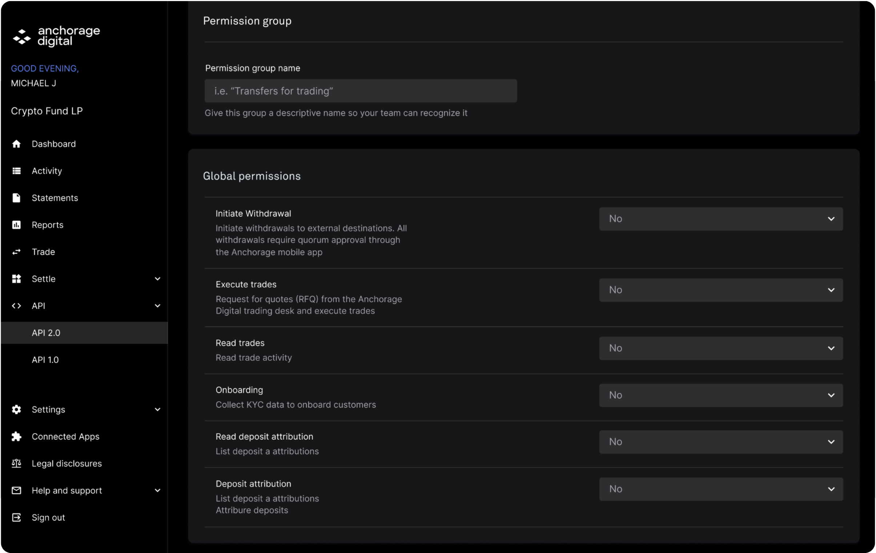Click the Activity list icon
Viewport: 876px width, 553px height.
[x=16, y=170]
